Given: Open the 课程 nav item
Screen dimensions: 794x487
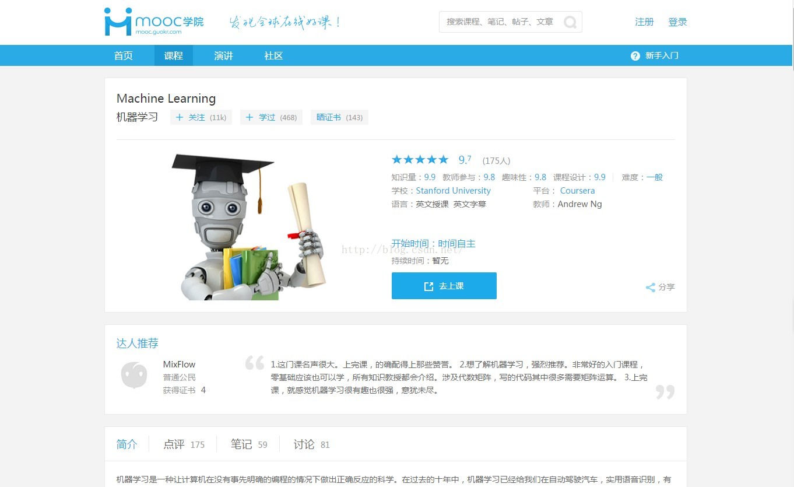Looking at the screenshot, I should (174, 55).
